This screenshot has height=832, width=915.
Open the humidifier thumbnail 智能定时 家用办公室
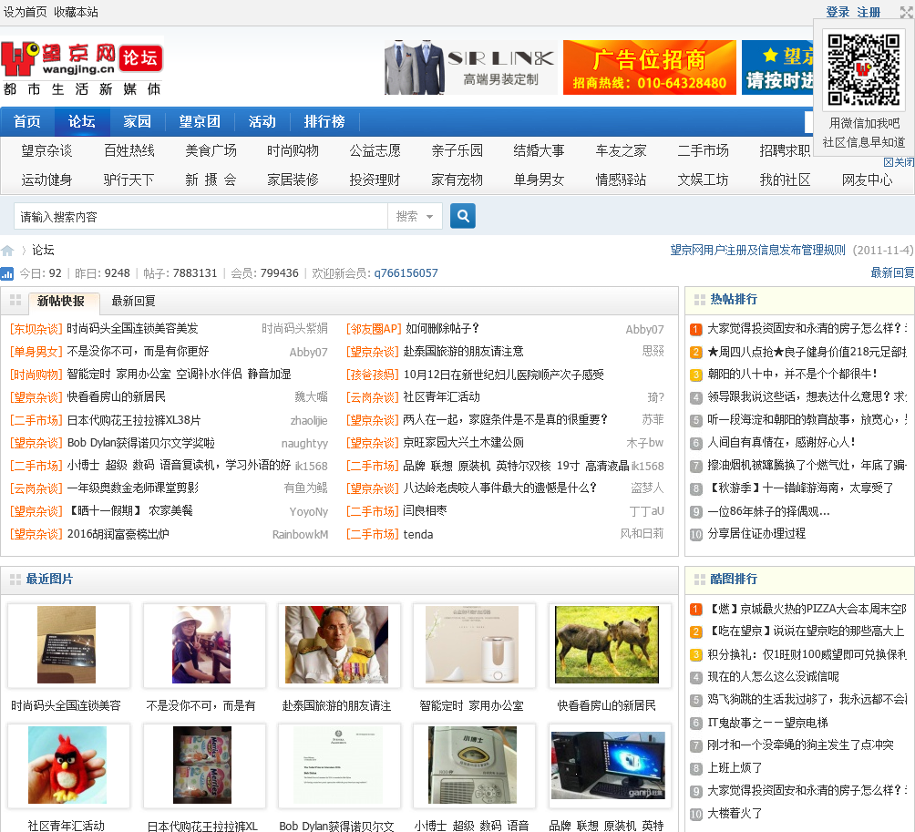(x=471, y=644)
